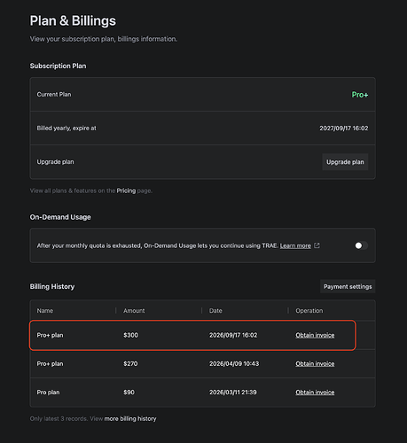
Task: Click the date 2026/09/17 16:02
Action: coord(233,335)
